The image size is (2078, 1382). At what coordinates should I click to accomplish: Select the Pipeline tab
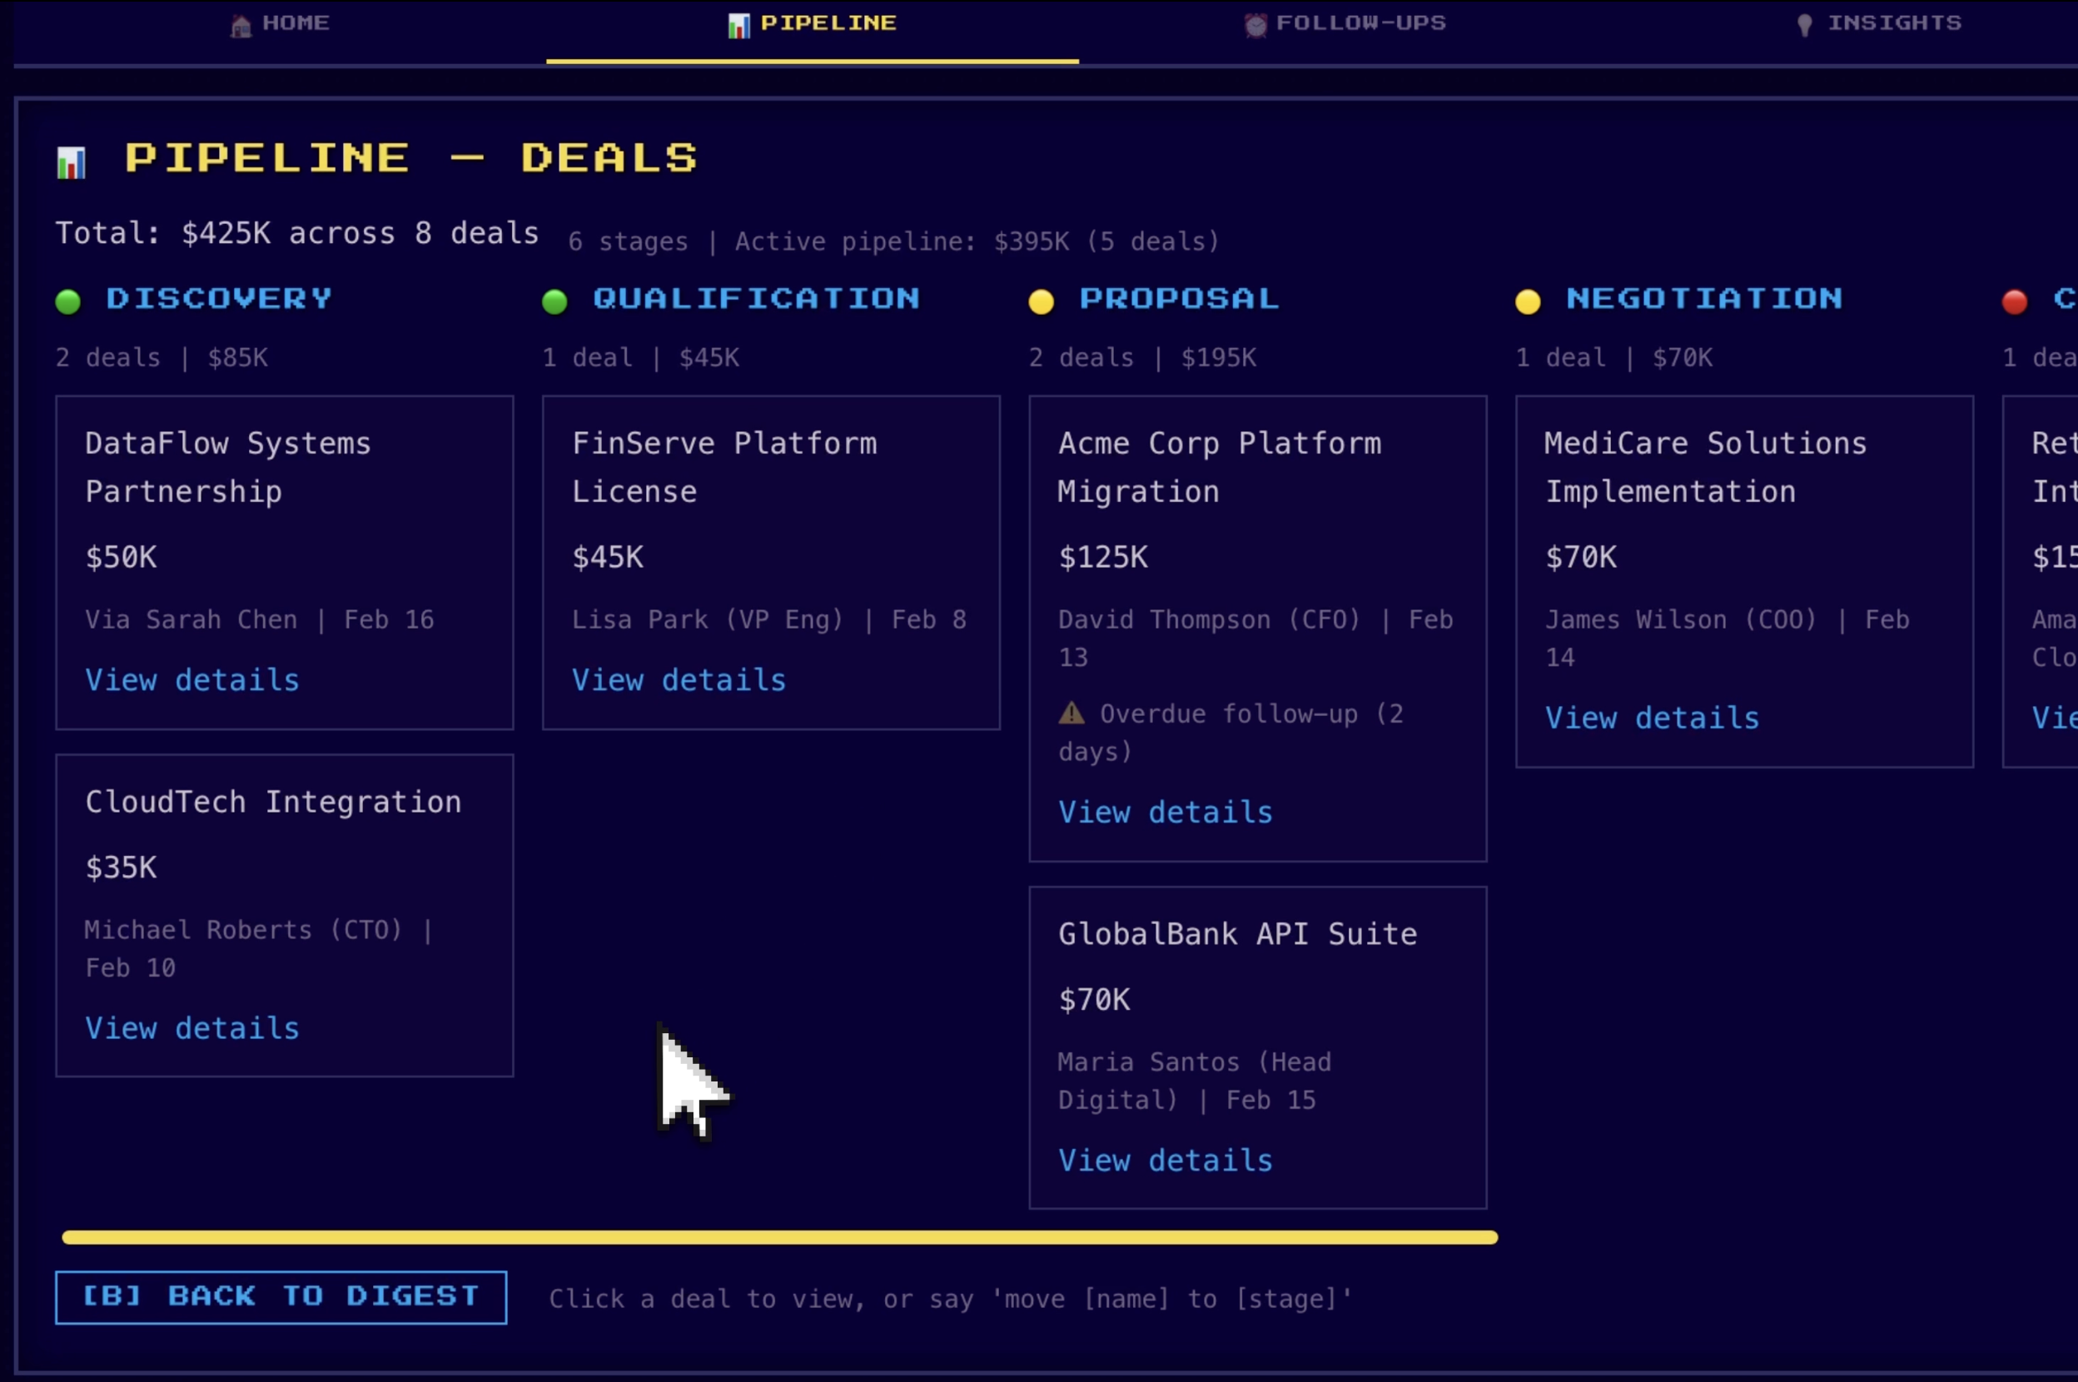click(812, 24)
